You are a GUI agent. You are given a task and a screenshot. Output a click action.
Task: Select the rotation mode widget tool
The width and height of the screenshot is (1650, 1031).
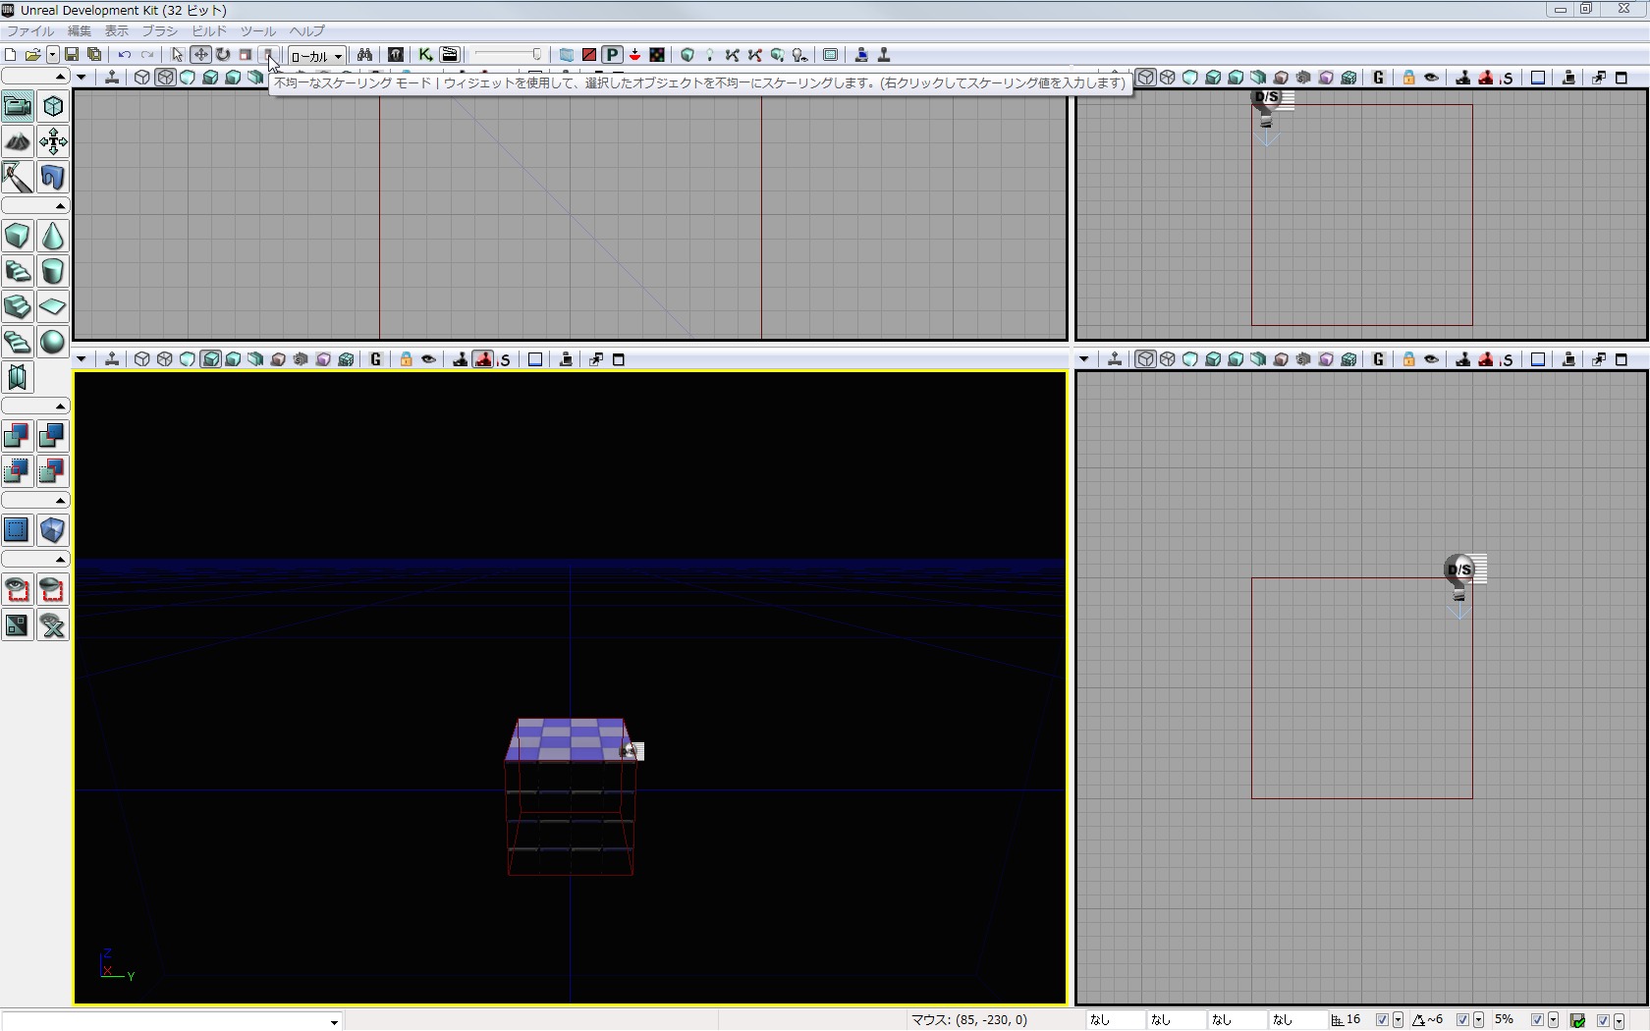click(223, 55)
